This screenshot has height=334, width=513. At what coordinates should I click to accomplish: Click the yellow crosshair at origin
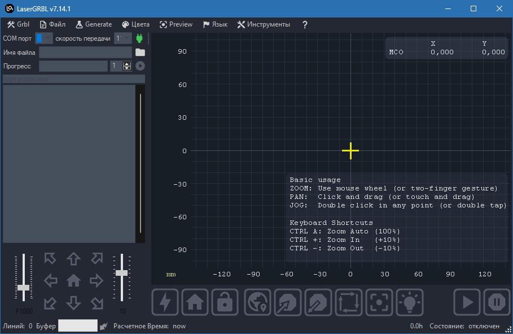[350, 151]
